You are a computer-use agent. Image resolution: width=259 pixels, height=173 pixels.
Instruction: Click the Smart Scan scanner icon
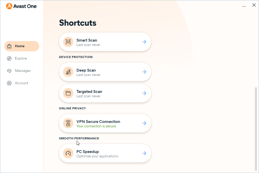click(x=68, y=42)
